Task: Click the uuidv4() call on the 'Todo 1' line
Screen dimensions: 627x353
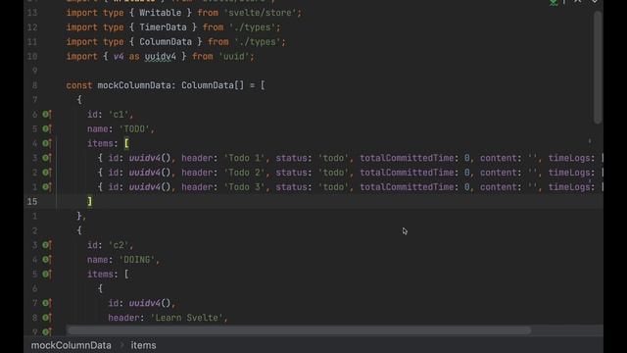Action: (150, 158)
